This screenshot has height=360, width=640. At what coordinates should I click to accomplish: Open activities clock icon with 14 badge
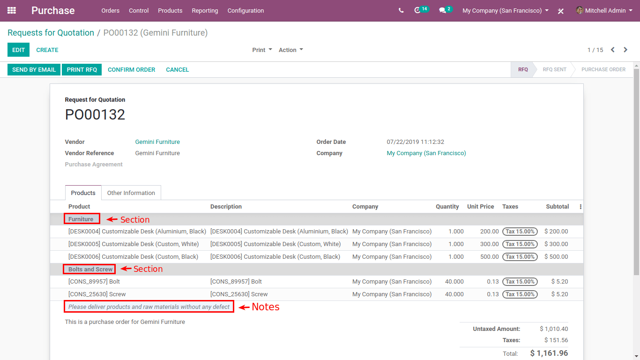tap(421, 10)
